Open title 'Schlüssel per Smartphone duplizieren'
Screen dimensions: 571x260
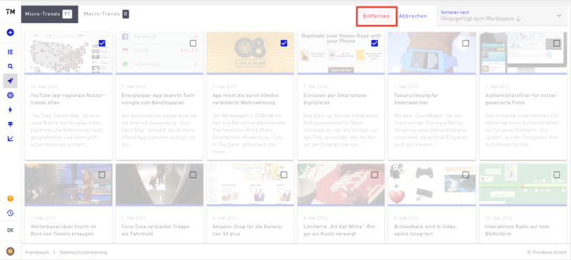(335, 99)
